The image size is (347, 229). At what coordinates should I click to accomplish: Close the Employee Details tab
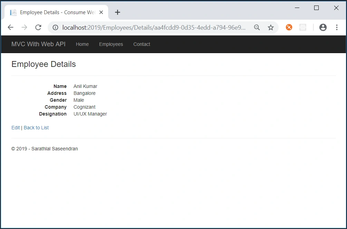(101, 12)
